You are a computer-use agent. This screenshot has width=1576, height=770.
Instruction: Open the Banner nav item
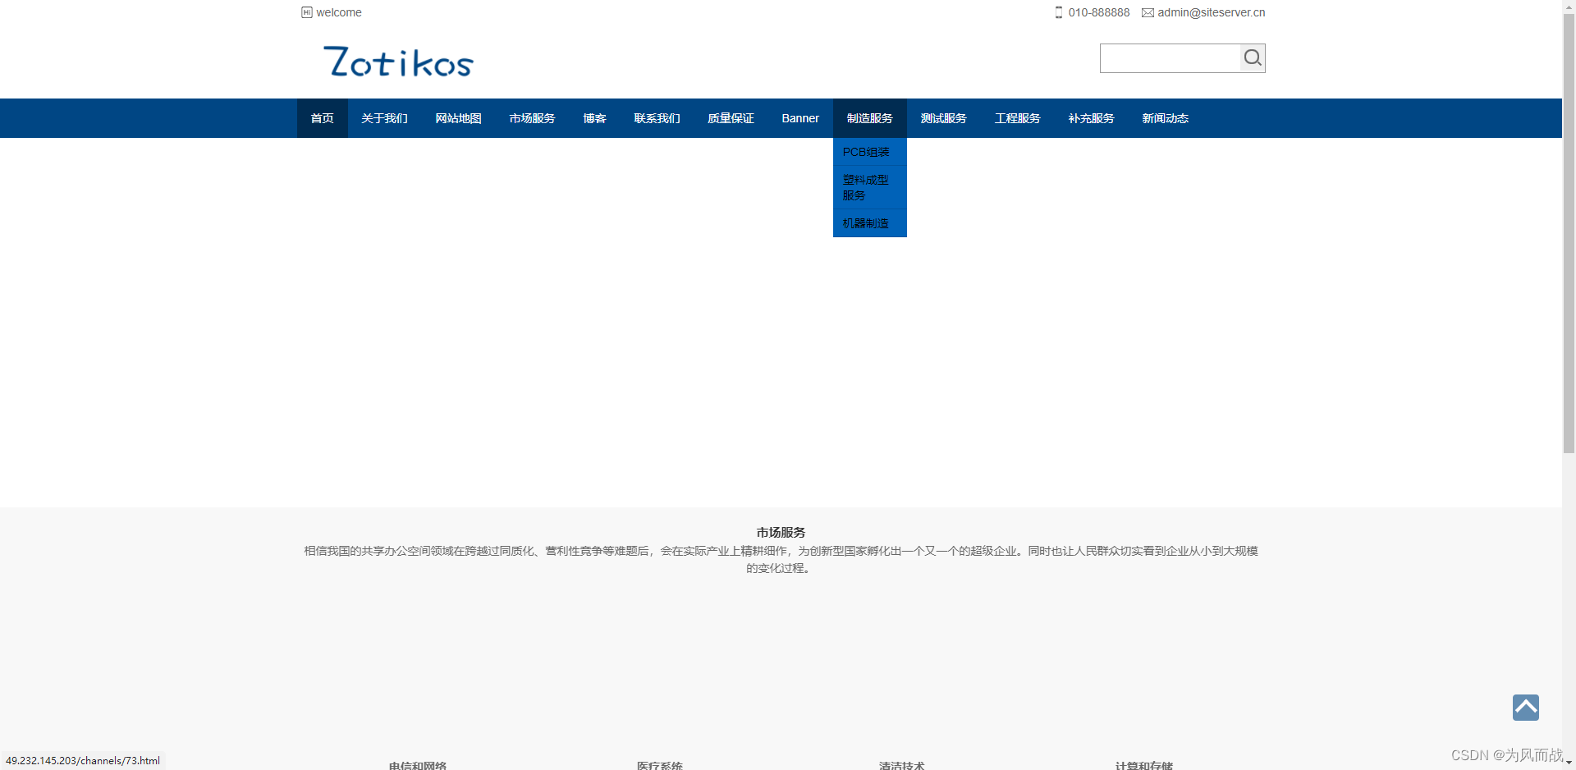click(x=800, y=118)
